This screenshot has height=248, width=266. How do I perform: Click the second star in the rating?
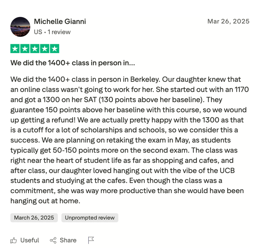click(x=25, y=48)
